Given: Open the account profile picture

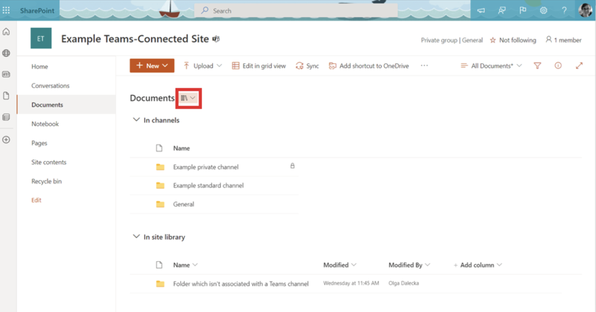Looking at the screenshot, I should (x=585, y=10).
